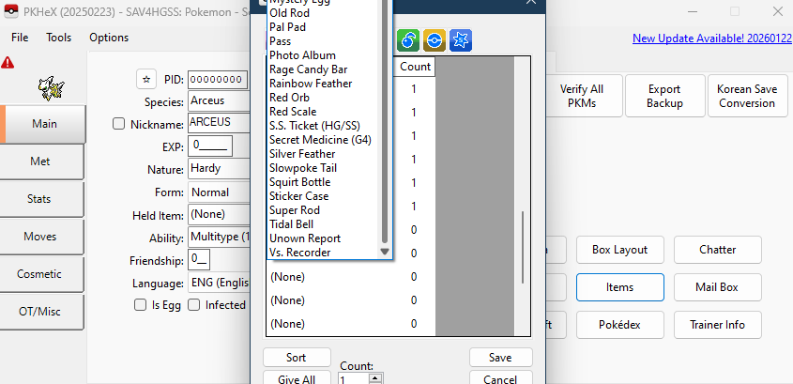Click the EXP input field

coord(210,146)
